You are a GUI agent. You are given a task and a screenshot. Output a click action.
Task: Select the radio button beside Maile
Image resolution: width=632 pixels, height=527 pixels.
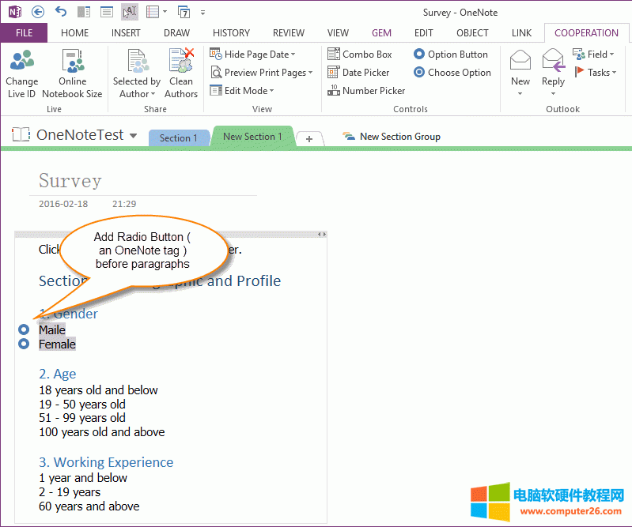[24, 329]
